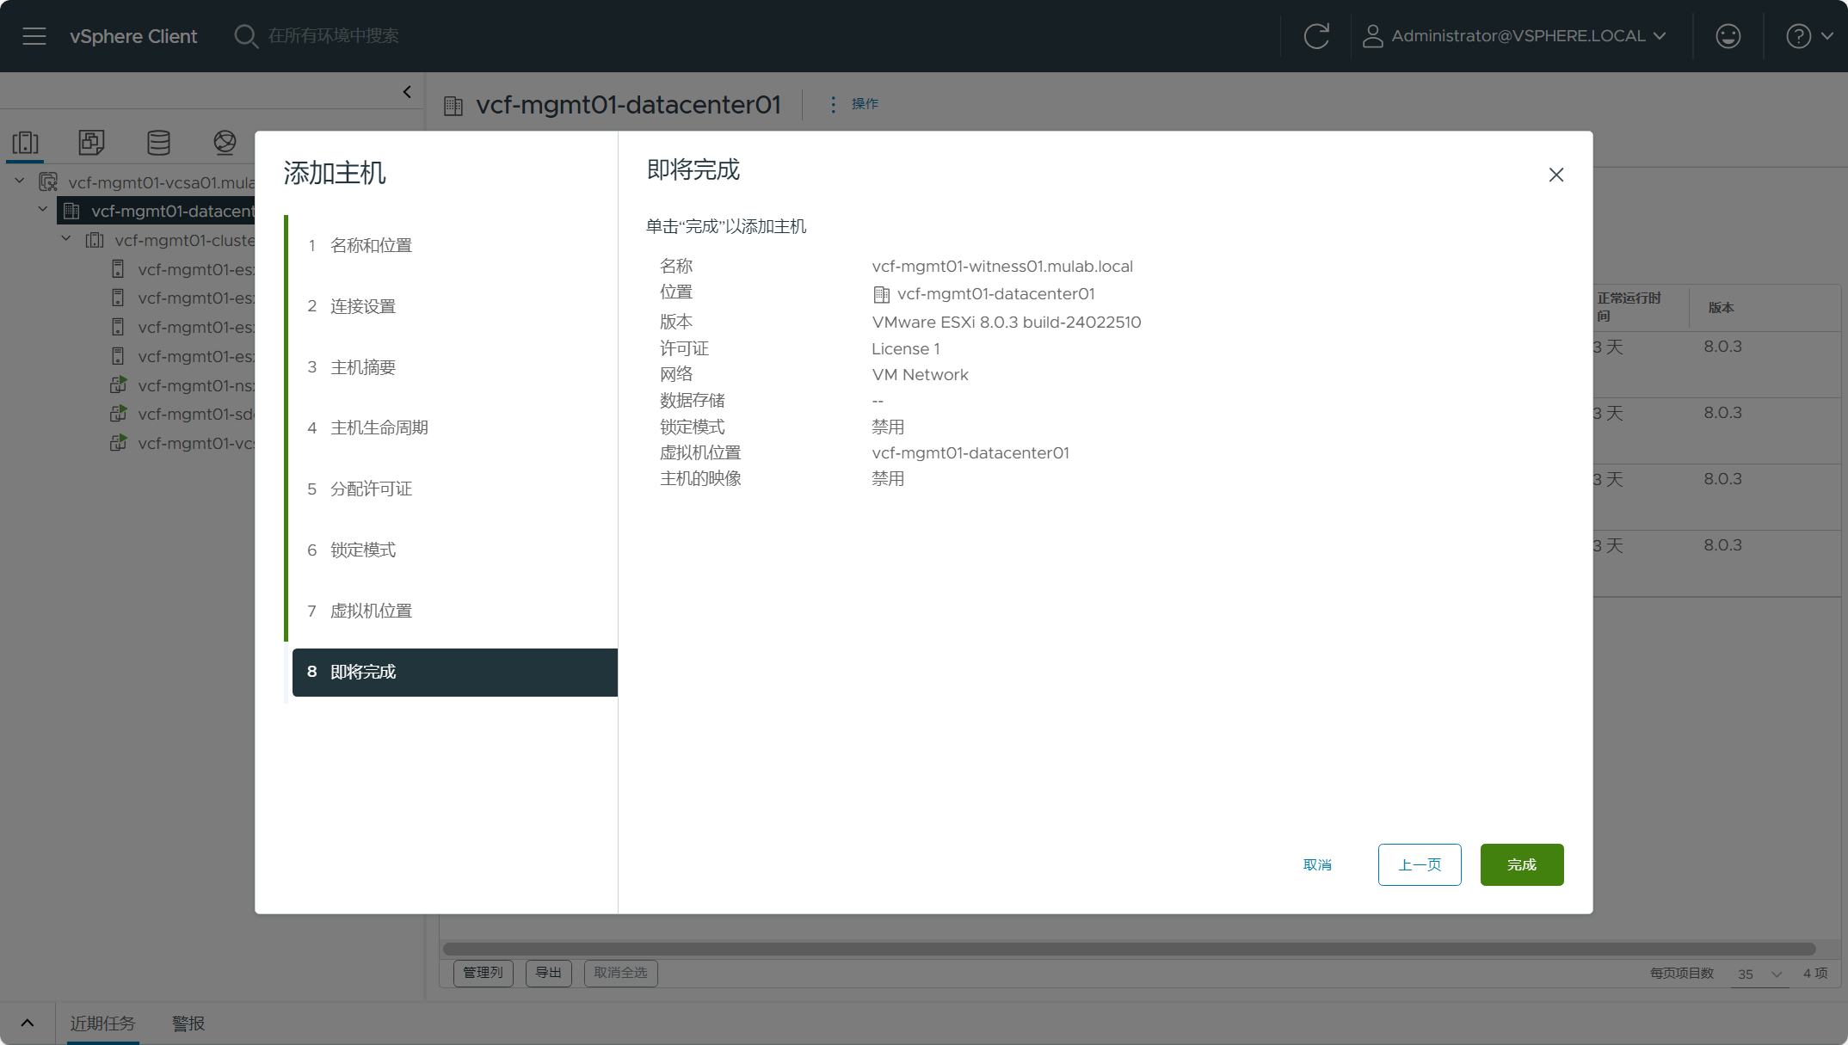Click the 上一页 button
Image resolution: width=1848 pixels, height=1045 pixels.
point(1419,864)
